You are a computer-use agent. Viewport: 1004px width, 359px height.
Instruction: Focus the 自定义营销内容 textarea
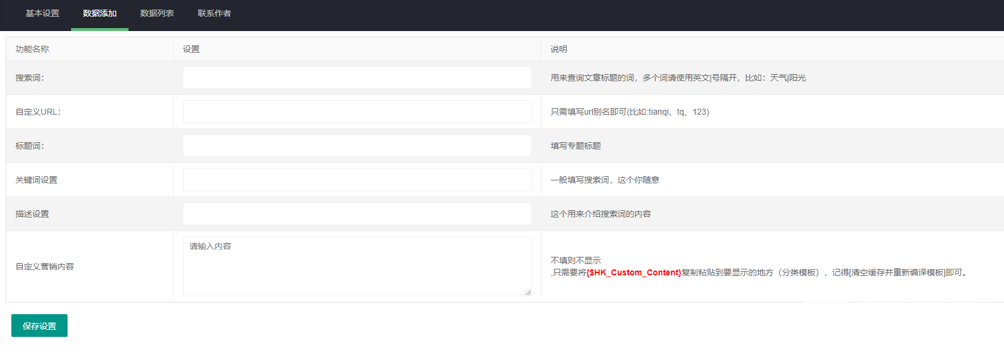pos(357,266)
